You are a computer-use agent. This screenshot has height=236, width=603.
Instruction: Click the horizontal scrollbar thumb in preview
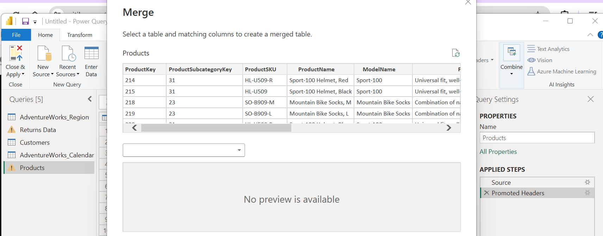(216, 128)
